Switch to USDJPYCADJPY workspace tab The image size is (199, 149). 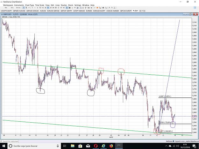[x=6, y=11]
